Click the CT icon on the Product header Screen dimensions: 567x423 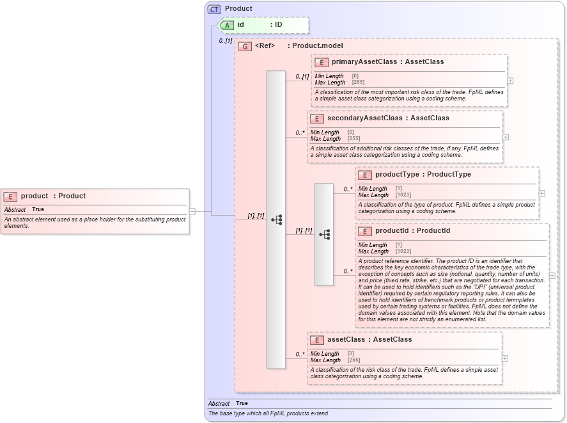click(x=214, y=8)
